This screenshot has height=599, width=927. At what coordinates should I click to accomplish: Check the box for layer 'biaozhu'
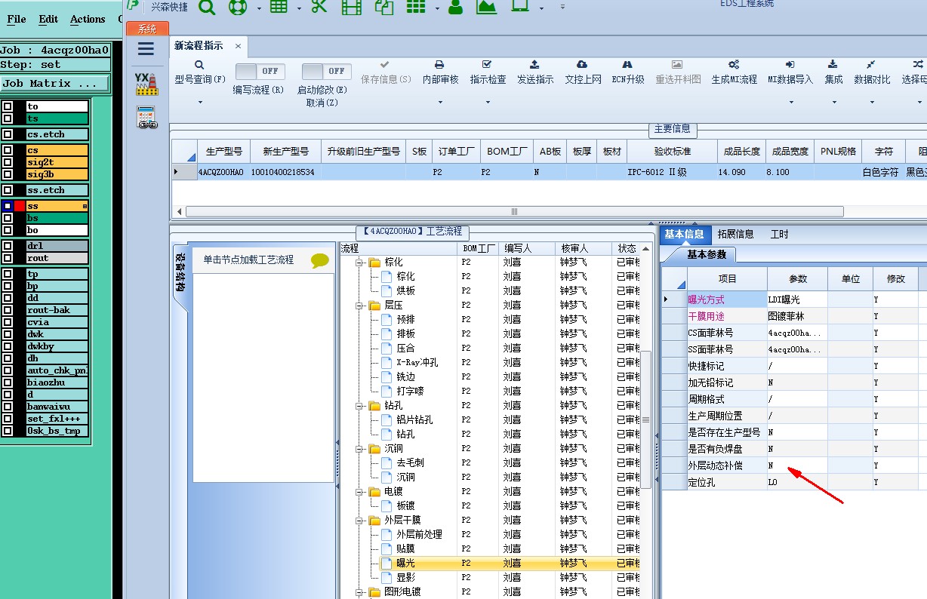8,382
